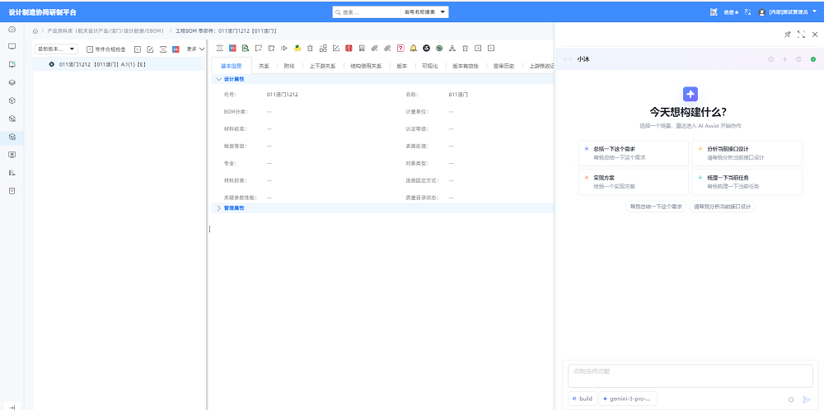
Task: Go to home via breadcrumb house icon
Action: (x=35, y=31)
